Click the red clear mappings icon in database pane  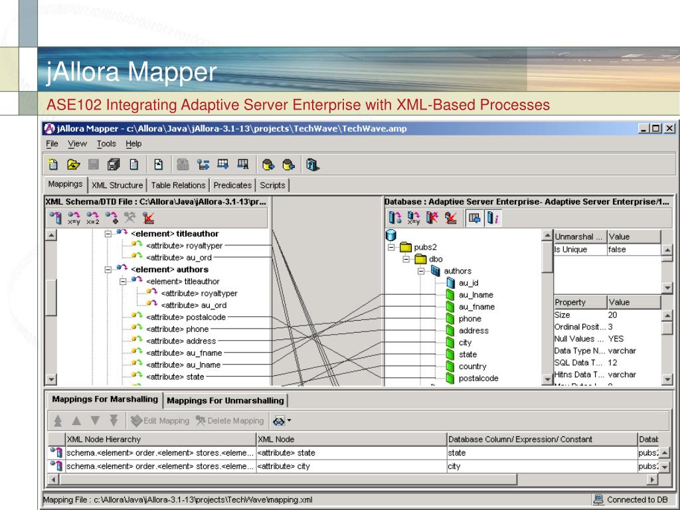click(451, 218)
